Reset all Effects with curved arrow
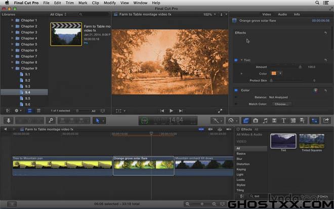The image size is (334, 209). pos(326,33)
